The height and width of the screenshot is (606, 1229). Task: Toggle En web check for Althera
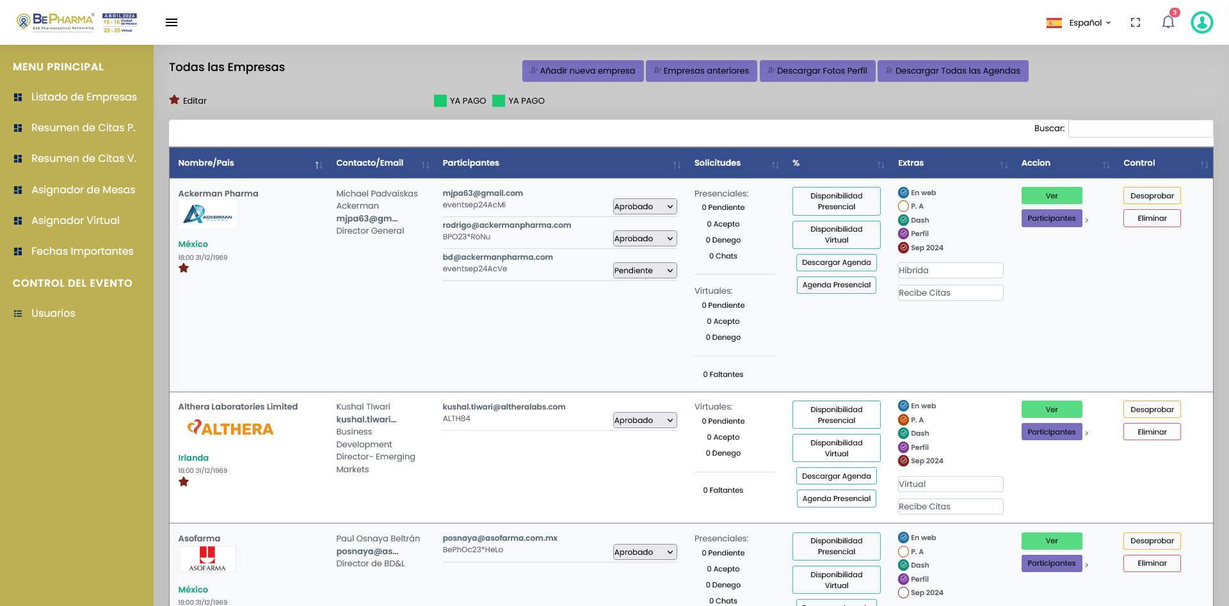click(x=903, y=406)
